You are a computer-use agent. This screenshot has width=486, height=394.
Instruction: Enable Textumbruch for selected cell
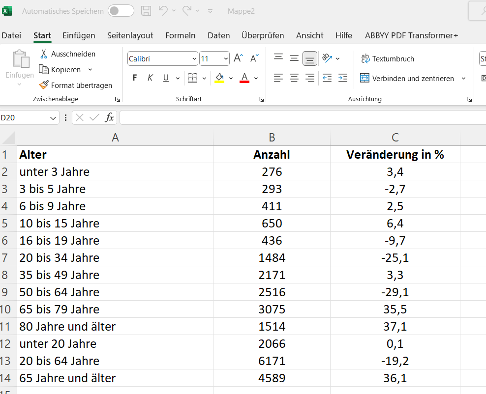(x=387, y=58)
